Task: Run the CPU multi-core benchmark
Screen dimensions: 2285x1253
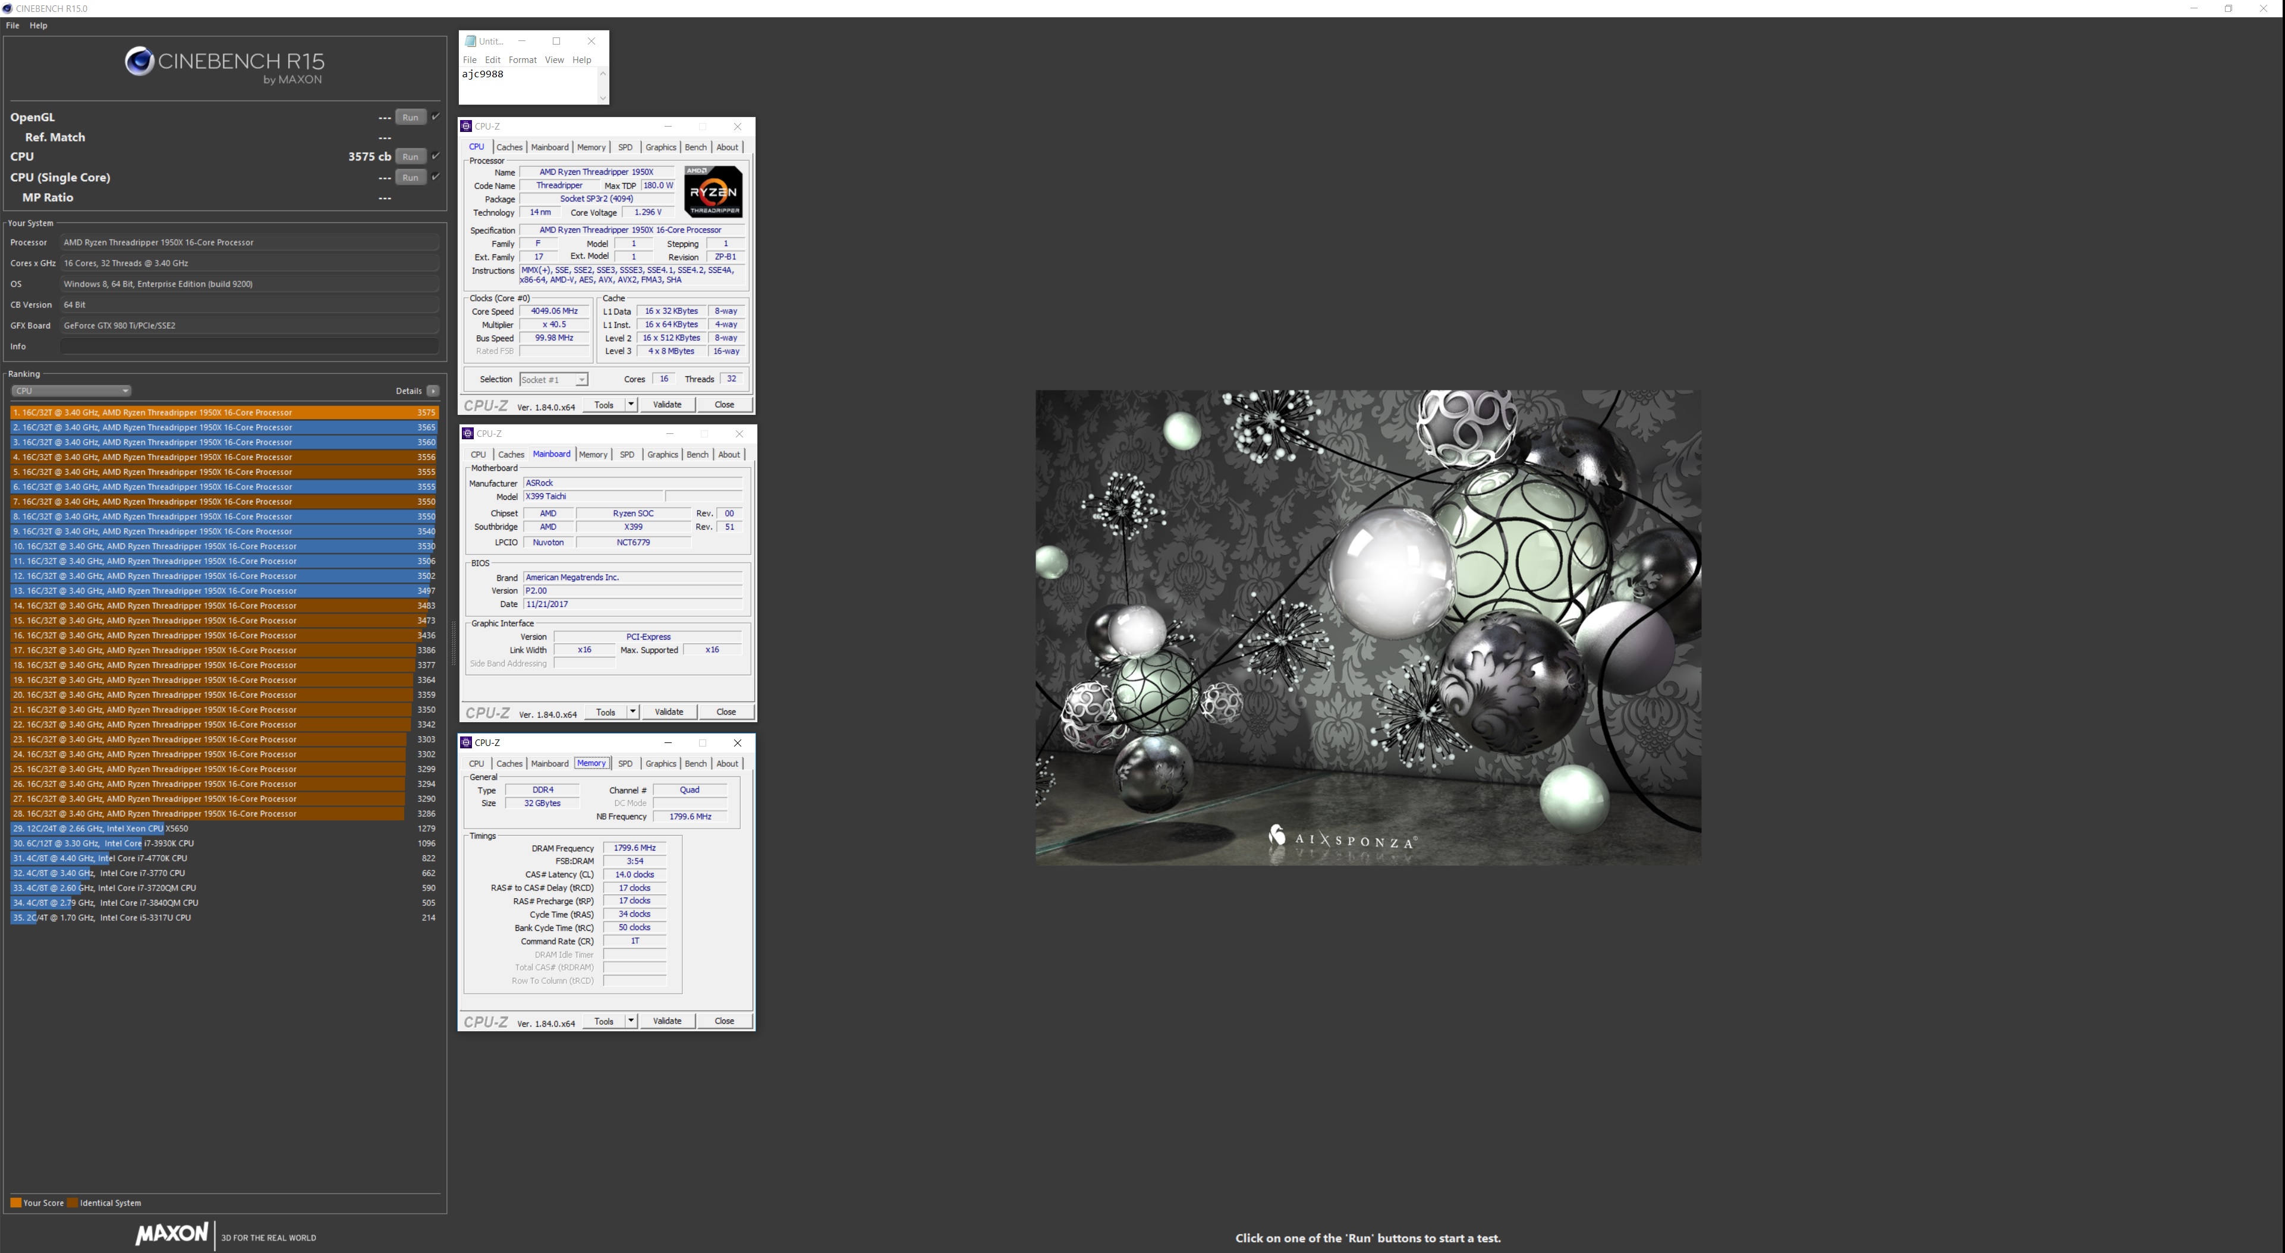Action: (410, 156)
